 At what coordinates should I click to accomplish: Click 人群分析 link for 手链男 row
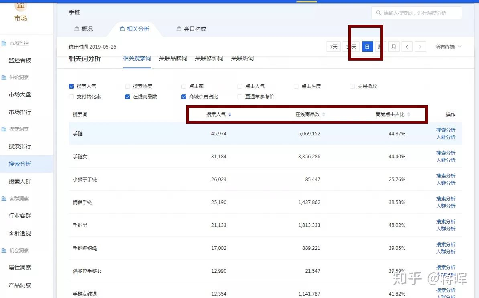446,229
